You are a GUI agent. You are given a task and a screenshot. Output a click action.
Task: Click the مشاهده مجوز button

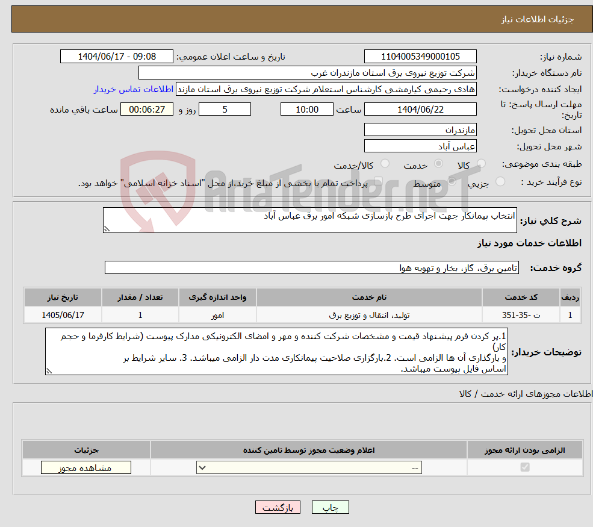[85, 467]
